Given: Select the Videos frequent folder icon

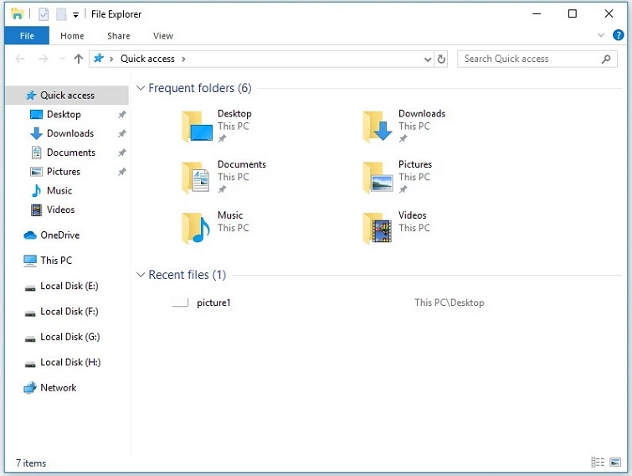Looking at the screenshot, I should [378, 228].
